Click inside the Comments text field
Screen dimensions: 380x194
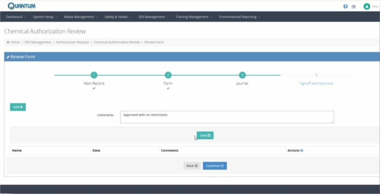coord(227,117)
